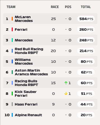
Task: Open the McLaren Mercedes team link
Action: pos(24,19)
